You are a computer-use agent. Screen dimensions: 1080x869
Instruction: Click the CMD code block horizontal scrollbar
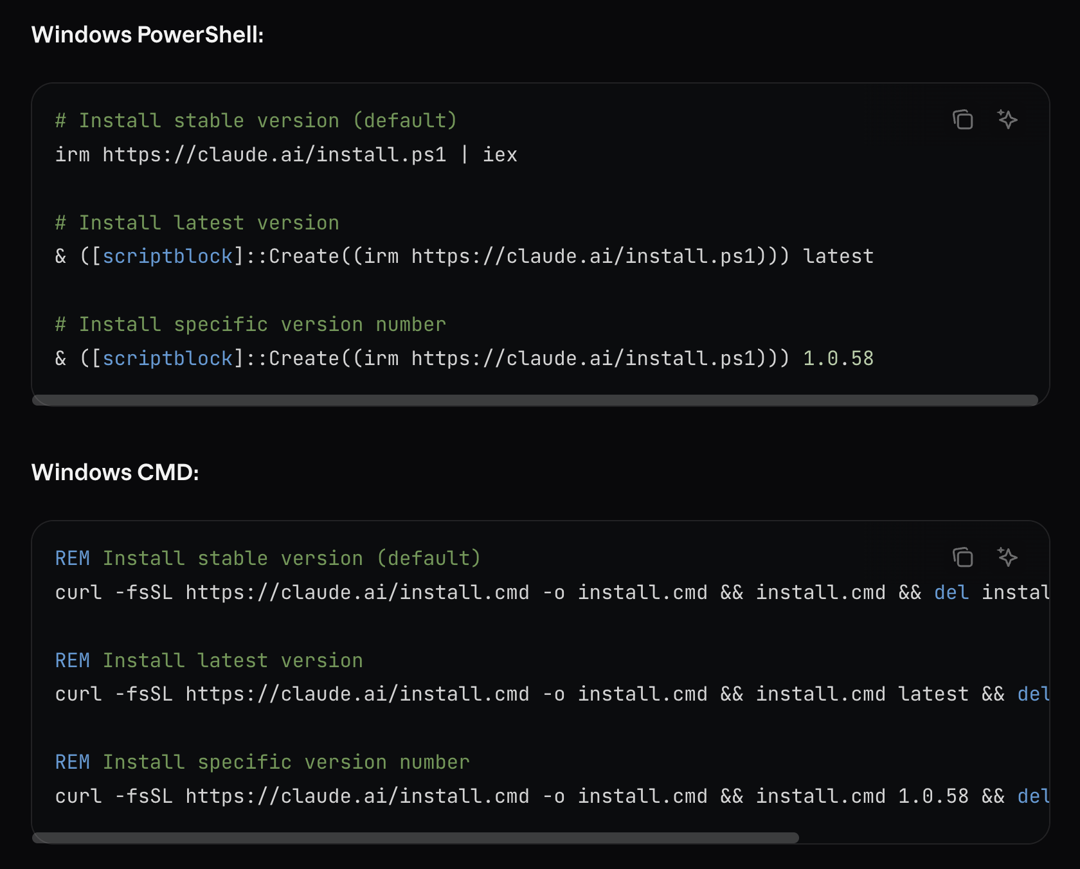point(415,838)
